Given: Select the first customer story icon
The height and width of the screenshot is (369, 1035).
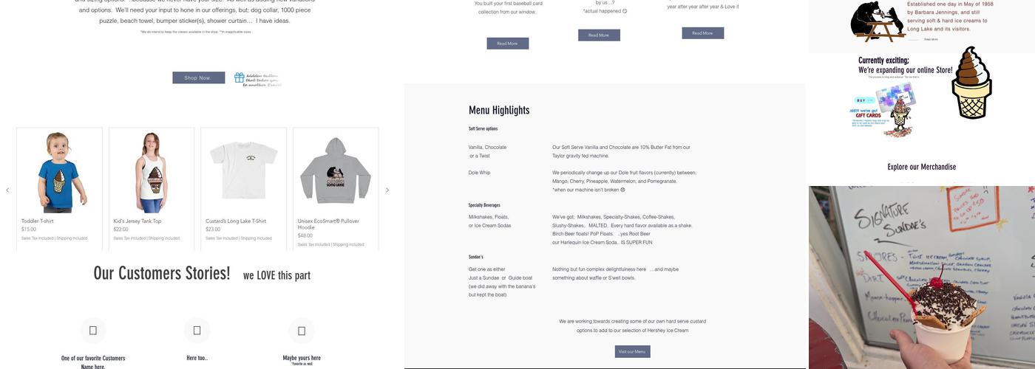Looking at the screenshot, I should pos(93,331).
